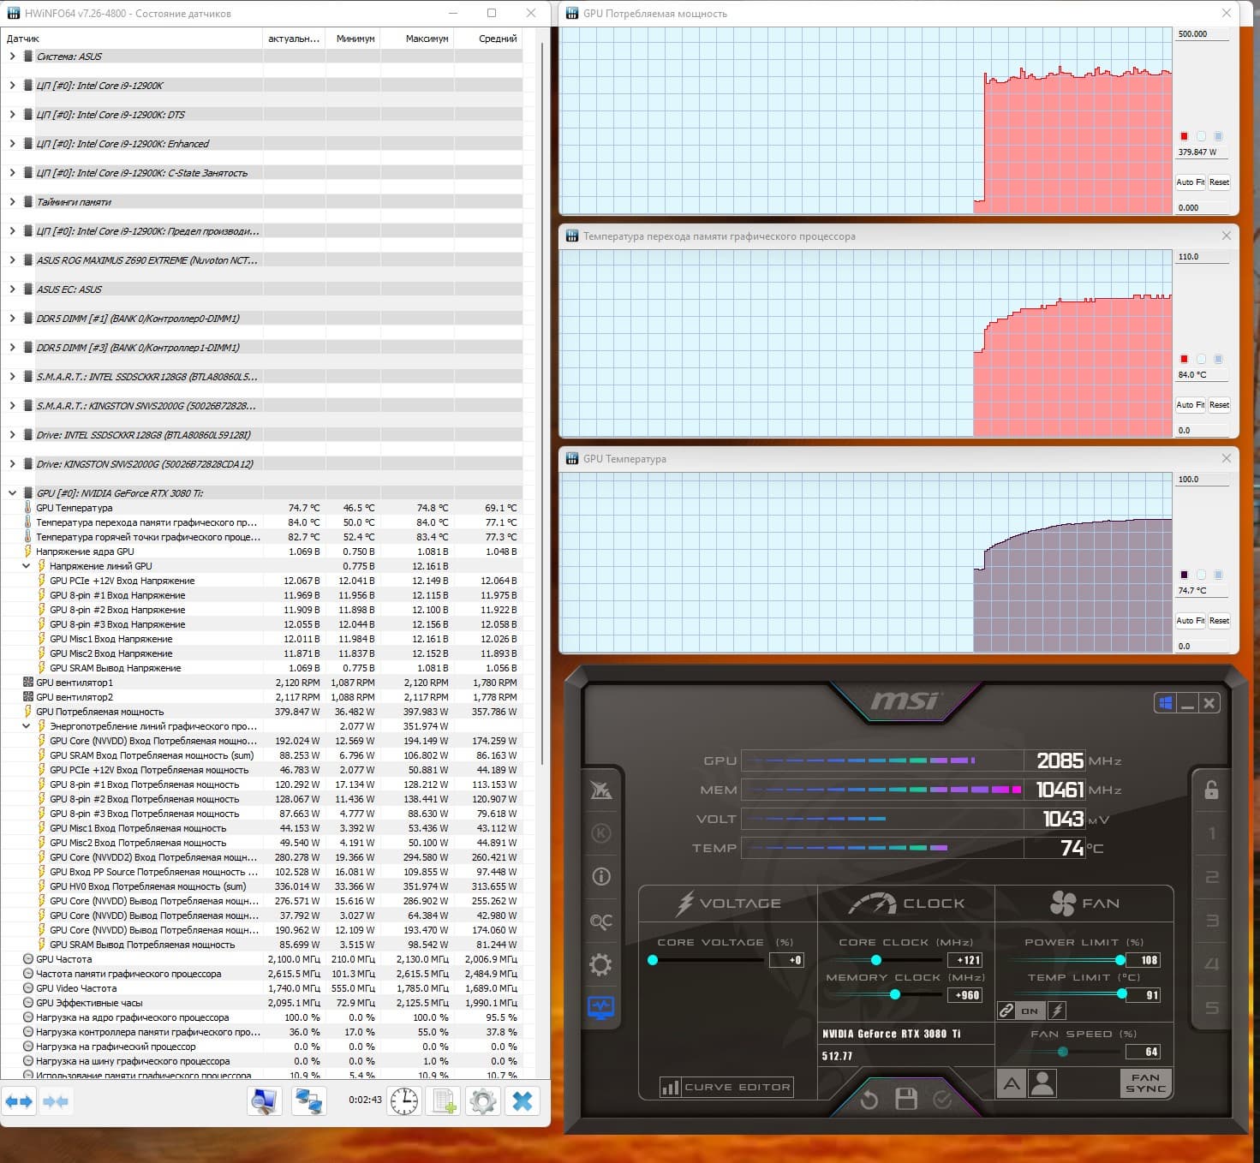Image resolution: width=1260 pixels, height=1163 pixels.
Task: Collapse the GPU NVIDIA GeForce RTX 3080 Ti group
Action: coord(12,493)
